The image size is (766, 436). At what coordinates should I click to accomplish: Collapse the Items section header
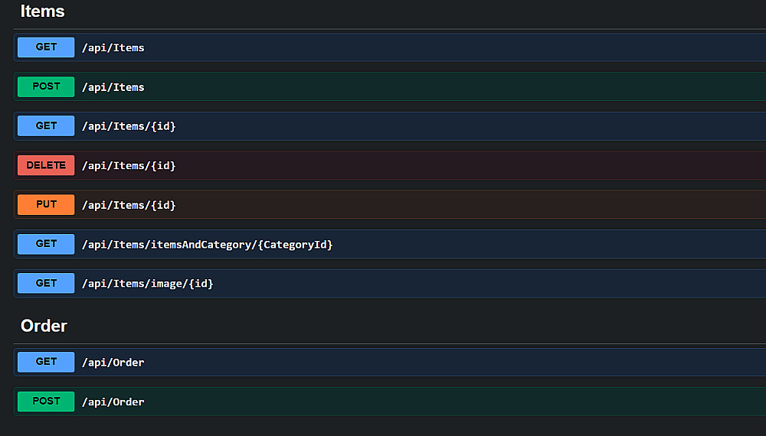43,11
